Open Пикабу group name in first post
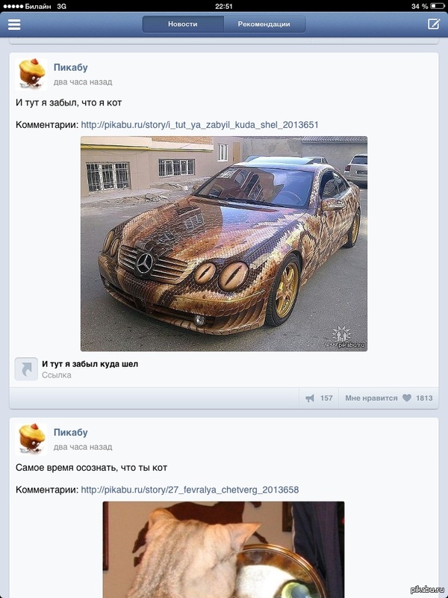 tap(70, 67)
